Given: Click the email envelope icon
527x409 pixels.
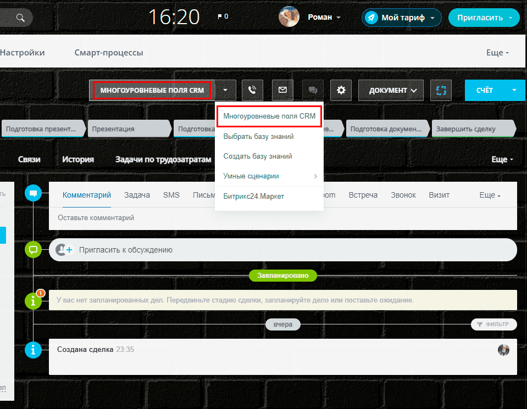Looking at the screenshot, I should (x=282, y=90).
